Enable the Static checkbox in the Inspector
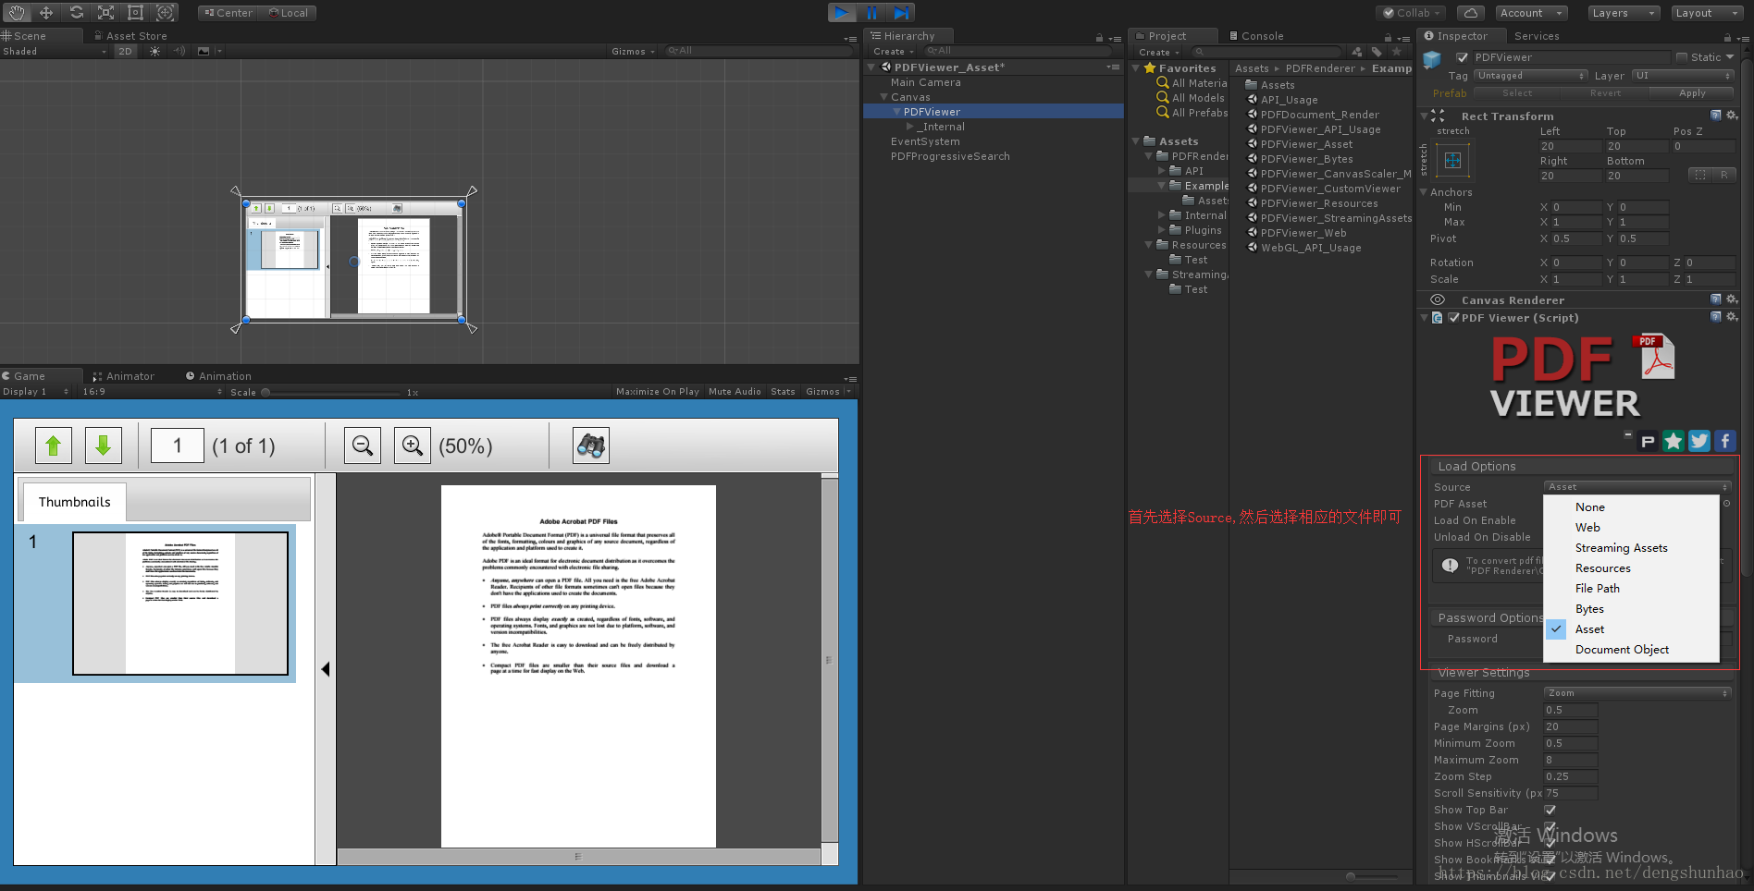The width and height of the screenshot is (1754, 891). pyautogui.click(x=1684, y=56)
